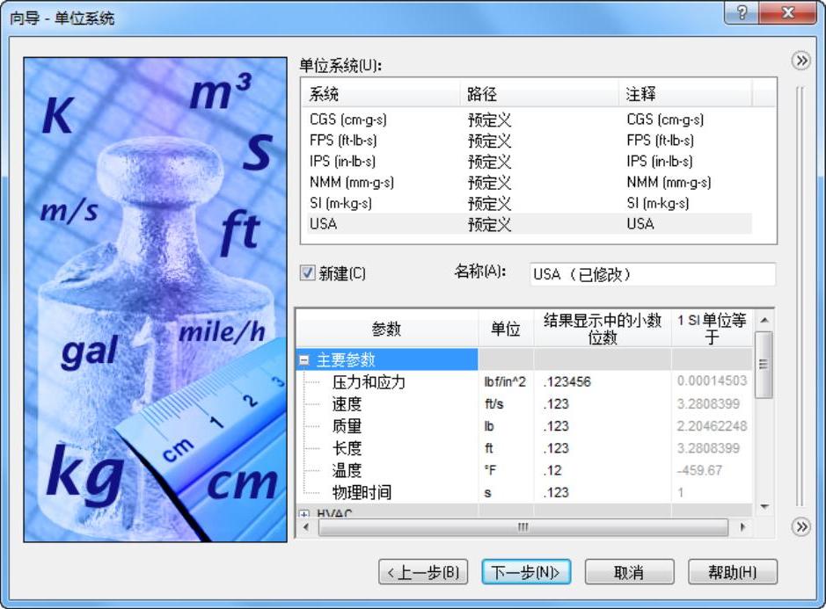Click CGS (cm-g-s) in 注释 column
This screenshot has height=609, width=826.
[665, 120]
